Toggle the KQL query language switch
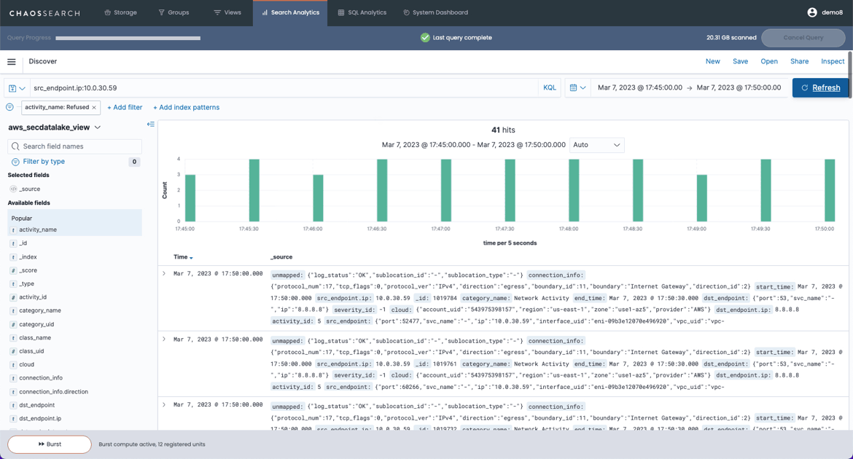This screenshot has height=459, width=853. 550,87
